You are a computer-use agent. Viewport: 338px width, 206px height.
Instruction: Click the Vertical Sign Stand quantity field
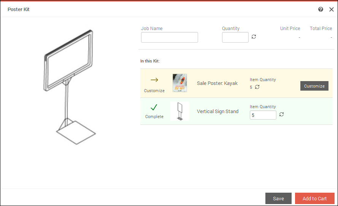point(263,115)
